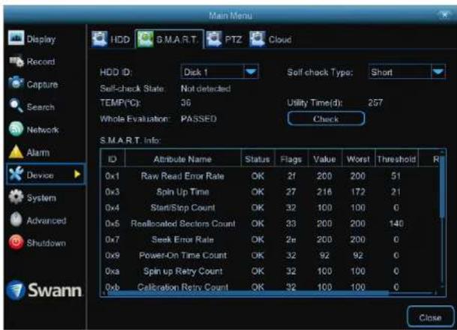
Task: Select the Spin up Retry Count row
Action: coord(270,271)
